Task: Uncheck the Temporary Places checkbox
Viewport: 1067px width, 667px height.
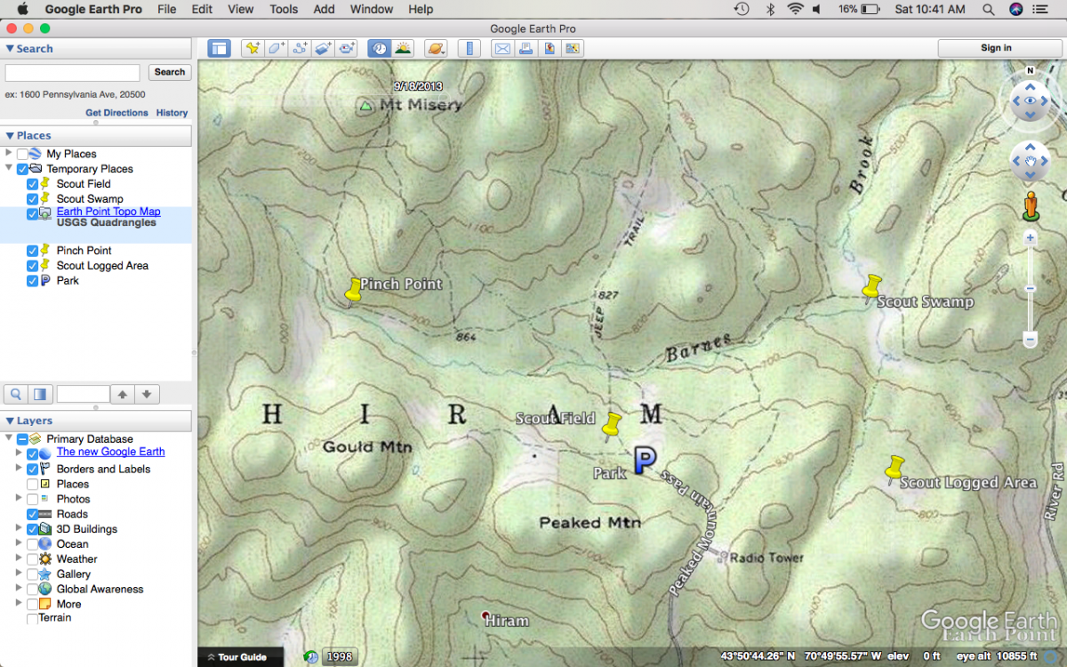Action: [22, 169]
